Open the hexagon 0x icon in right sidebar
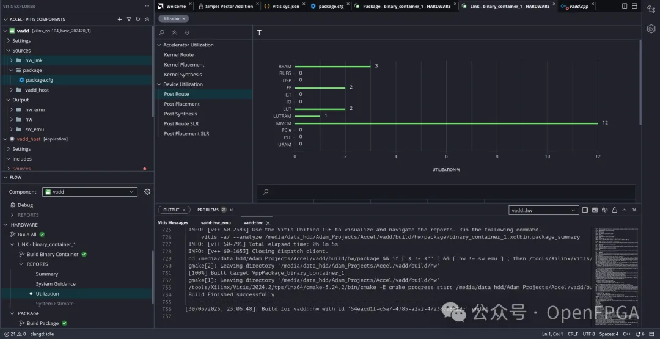 (x=651, y=29)
